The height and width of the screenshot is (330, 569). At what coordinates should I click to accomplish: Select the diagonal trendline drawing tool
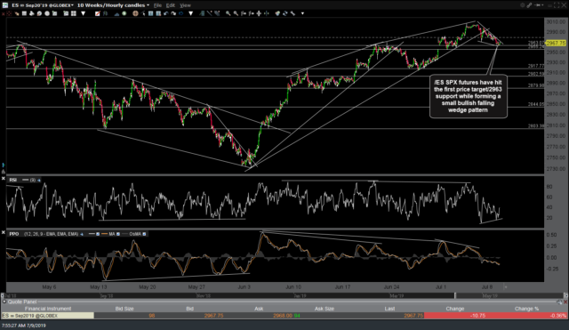point(210,13)
